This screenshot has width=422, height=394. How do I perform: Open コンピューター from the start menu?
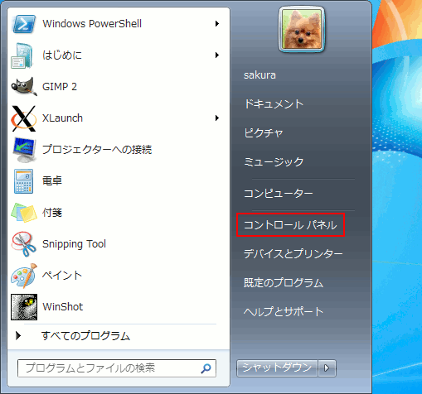(x=279, y=194)
